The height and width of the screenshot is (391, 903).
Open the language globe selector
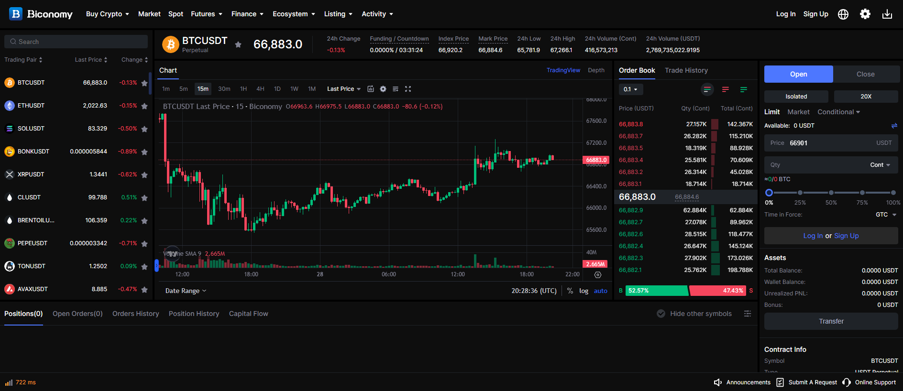pyautogui.click(x=843, y=14)
